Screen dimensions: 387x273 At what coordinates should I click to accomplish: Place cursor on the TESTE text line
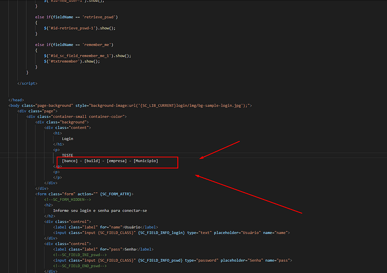pos(67,156)
